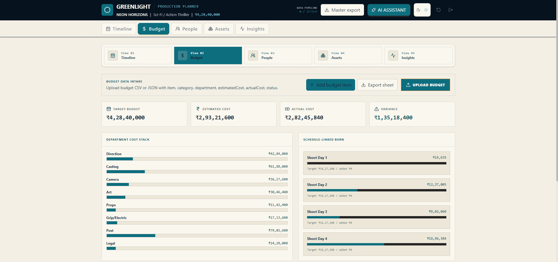Click pulse icon in View 05 card
The width and height of the screenshot is (558, 262).
393,55
